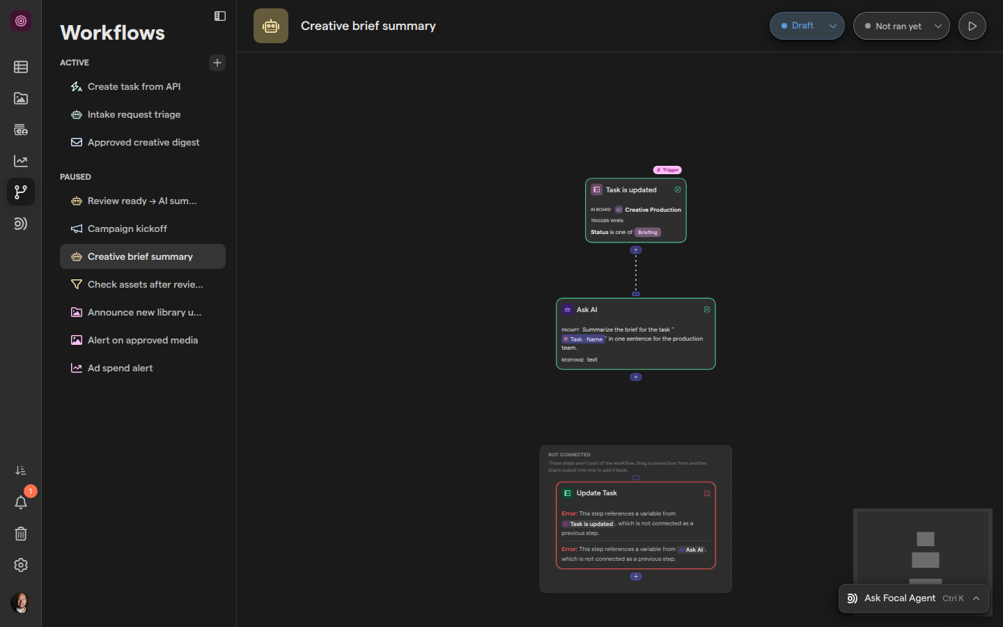The width and height of the screenshot is (1003, 627).
Task: Click the Task Name variable chip
Action: pos(584,339)
